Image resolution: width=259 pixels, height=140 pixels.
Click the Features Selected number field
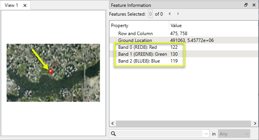(x=150, y=14)
